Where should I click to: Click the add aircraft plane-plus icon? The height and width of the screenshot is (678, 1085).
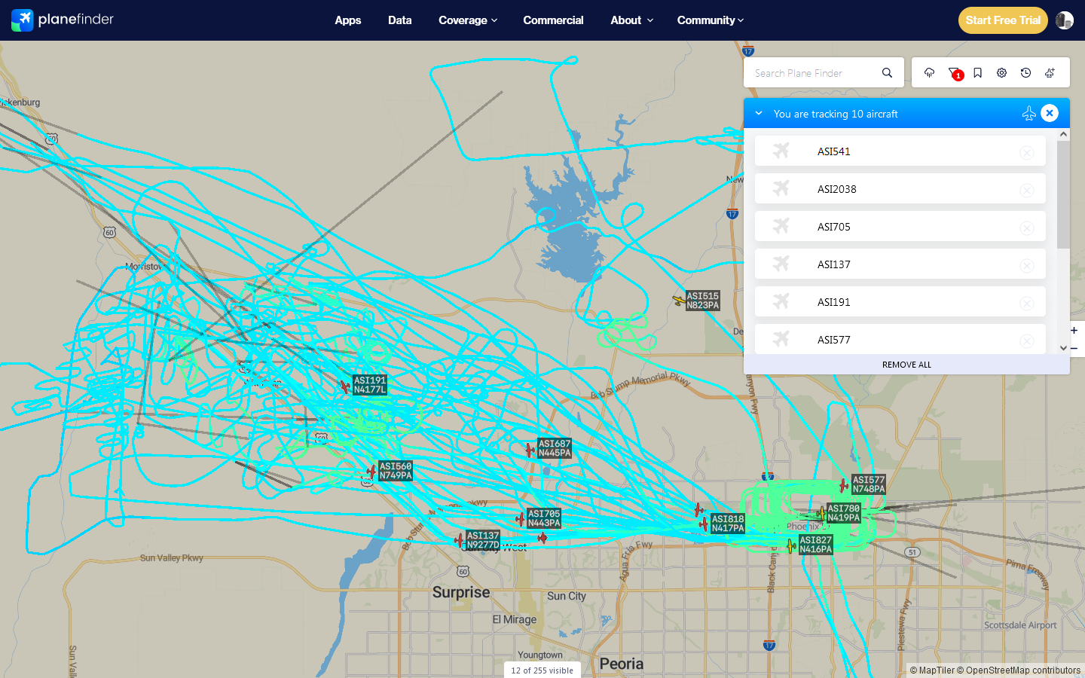tap(1050, 73)
